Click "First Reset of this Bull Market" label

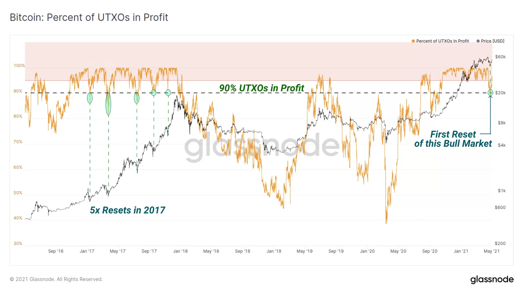tap(453, 139)
